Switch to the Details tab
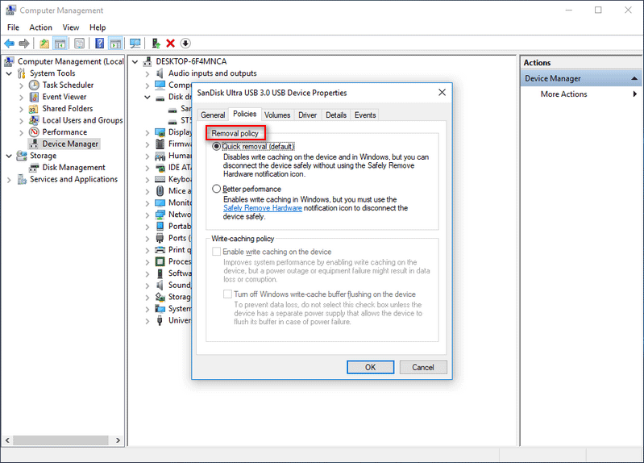This screenshot has width=644, height=463. (x=336, y=115)
